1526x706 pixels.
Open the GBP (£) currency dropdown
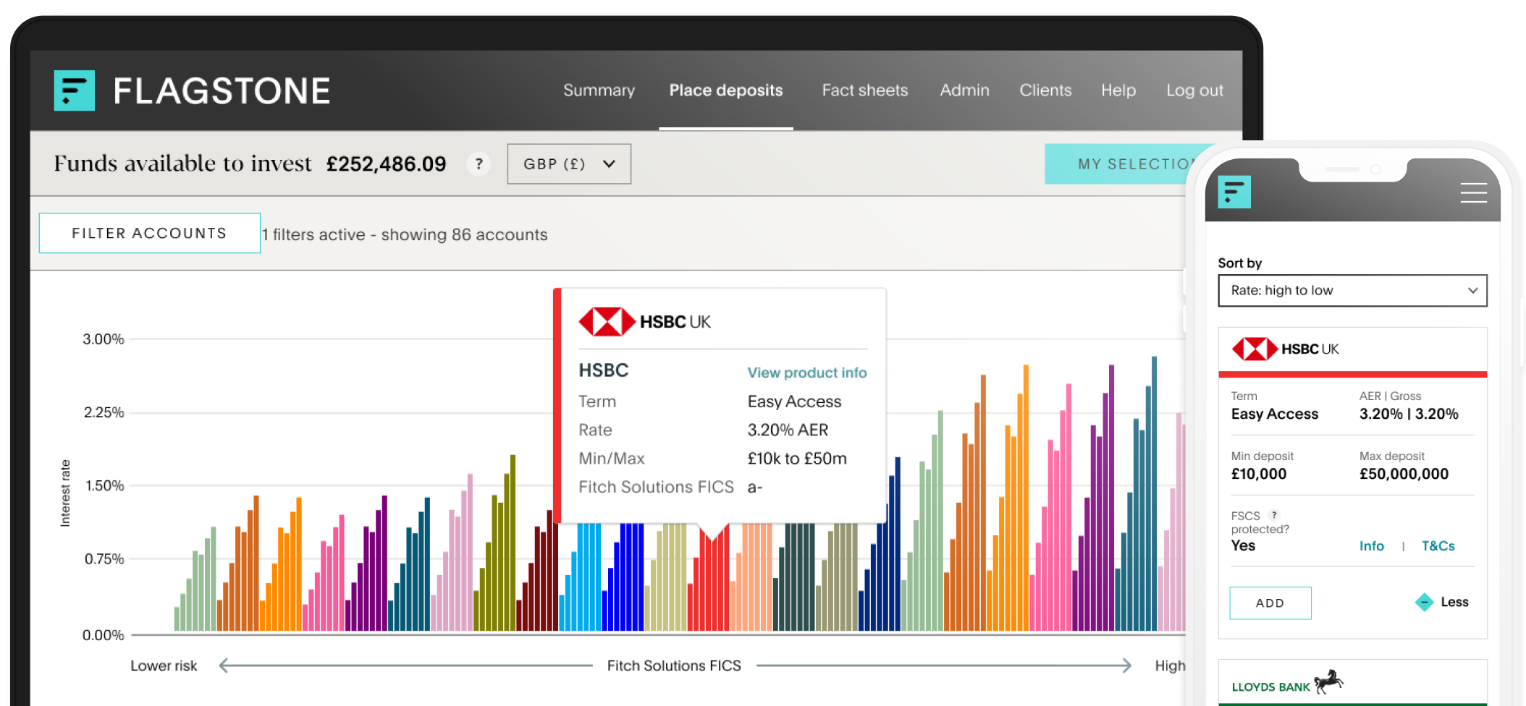569,164
